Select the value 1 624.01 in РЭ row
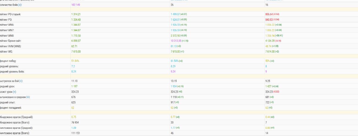The image size is (358, 136). point(175,20)
